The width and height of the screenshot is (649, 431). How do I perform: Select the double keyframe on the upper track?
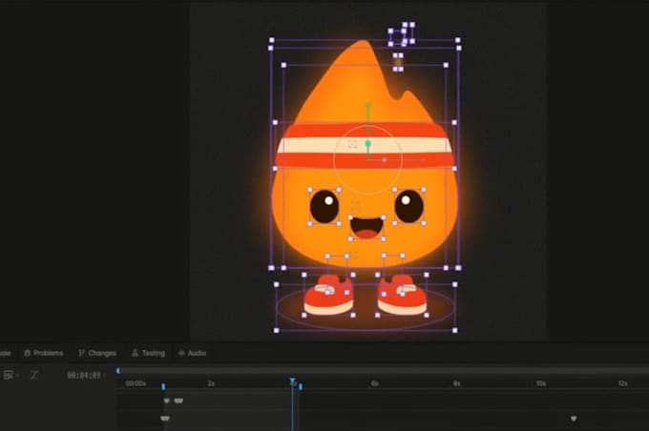pyautogui.click(x=178, y=400)
